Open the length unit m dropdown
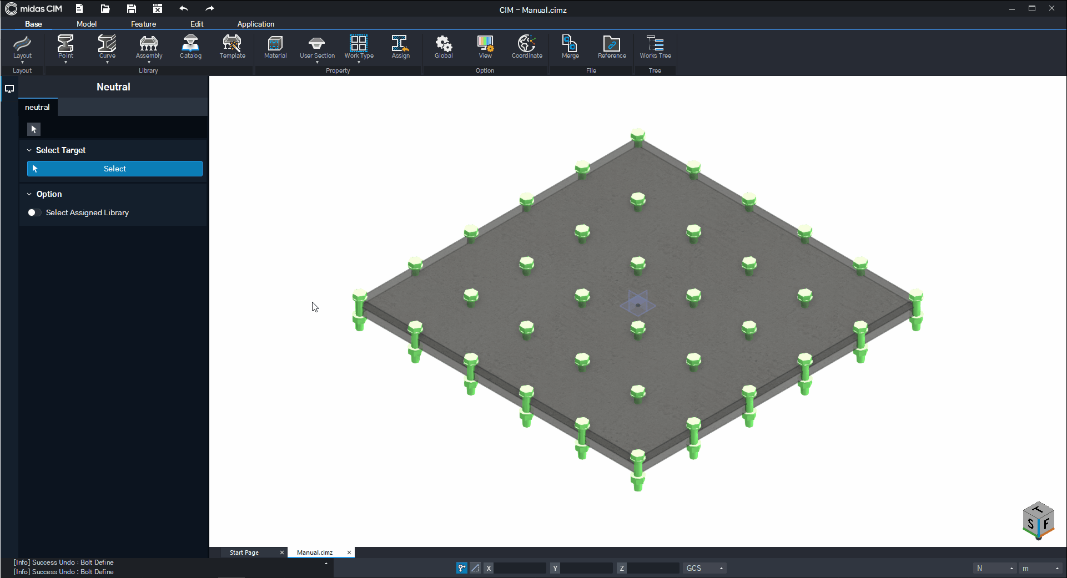 [1041, 568]
